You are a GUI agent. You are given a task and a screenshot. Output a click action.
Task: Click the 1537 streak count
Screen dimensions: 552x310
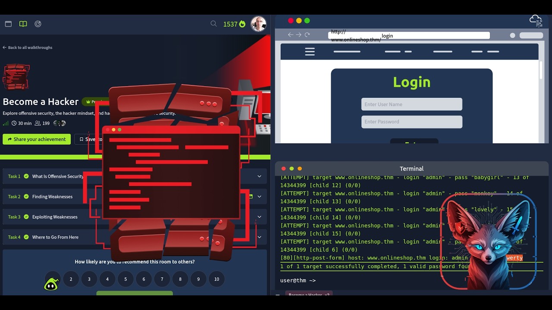tap(230, 24)
